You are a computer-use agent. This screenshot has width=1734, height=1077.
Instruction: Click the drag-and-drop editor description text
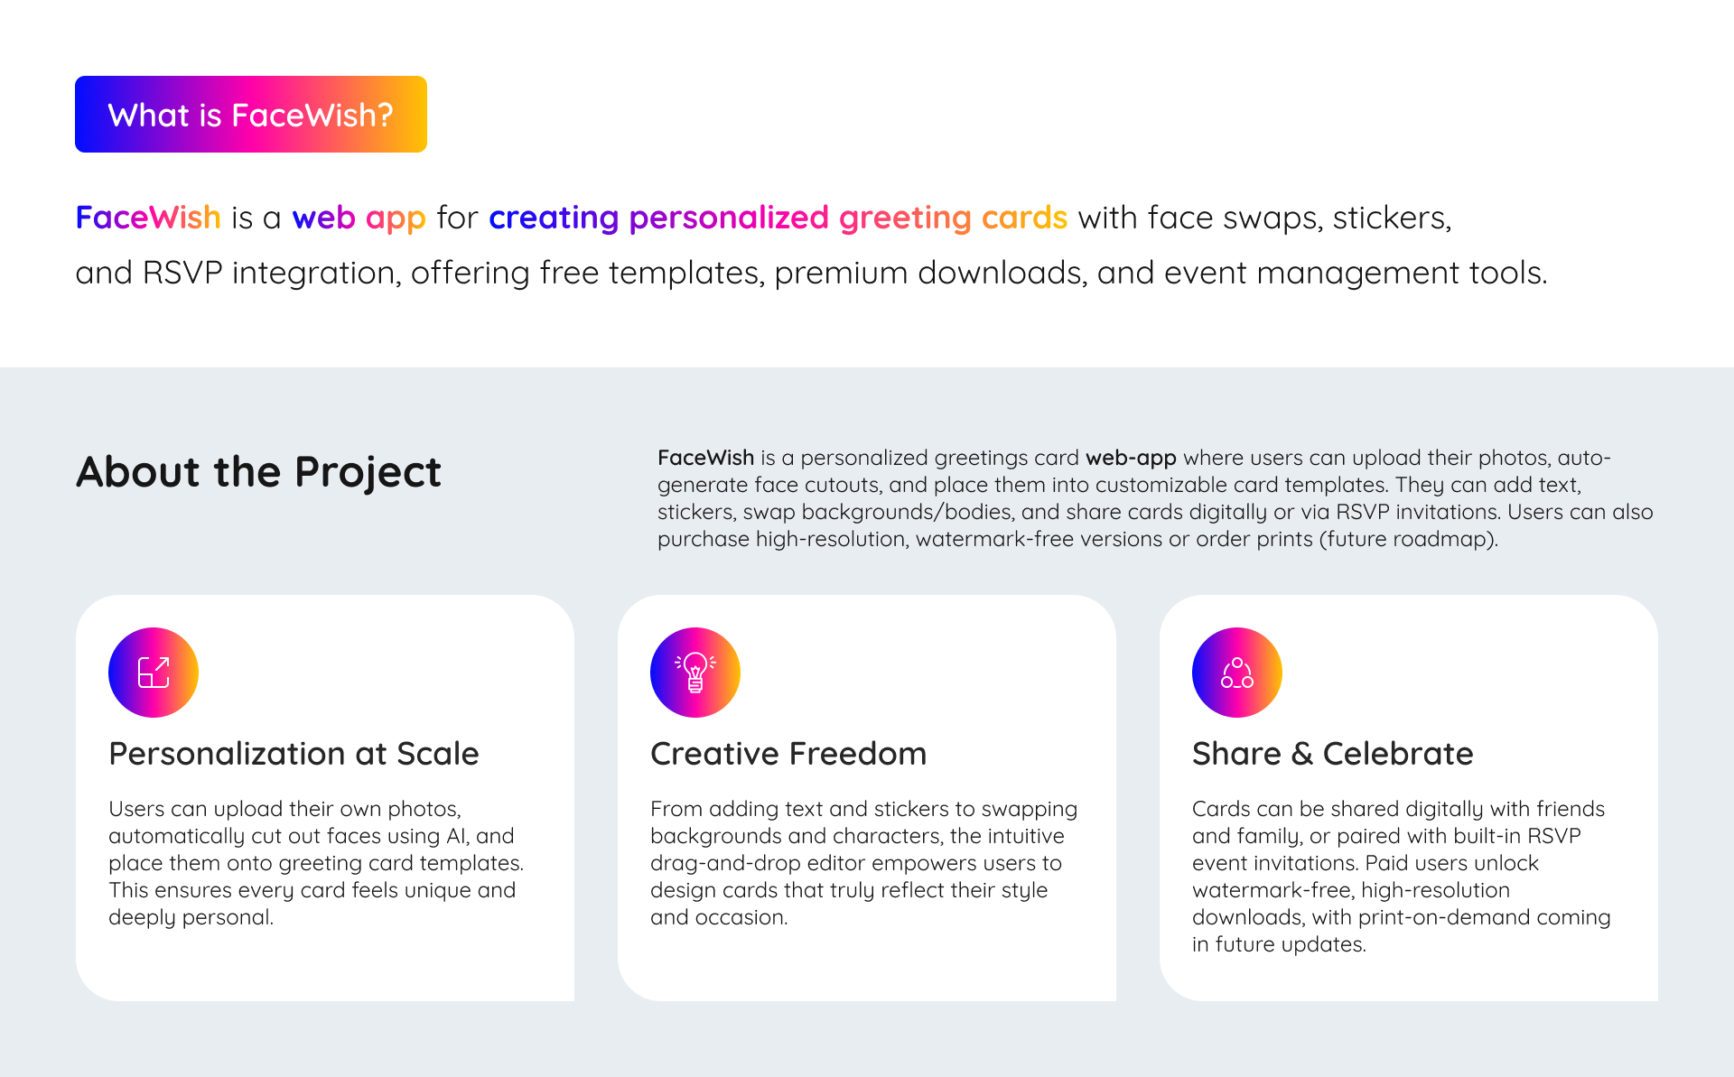(x=863, y=862)
